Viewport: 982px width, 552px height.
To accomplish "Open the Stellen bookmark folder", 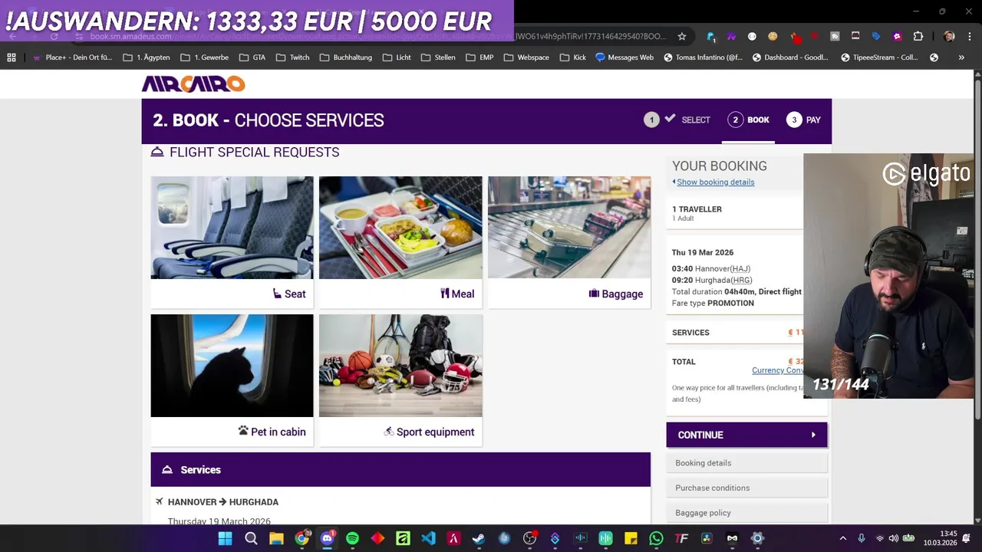I will pyautogui.click(x=437, y=58).
